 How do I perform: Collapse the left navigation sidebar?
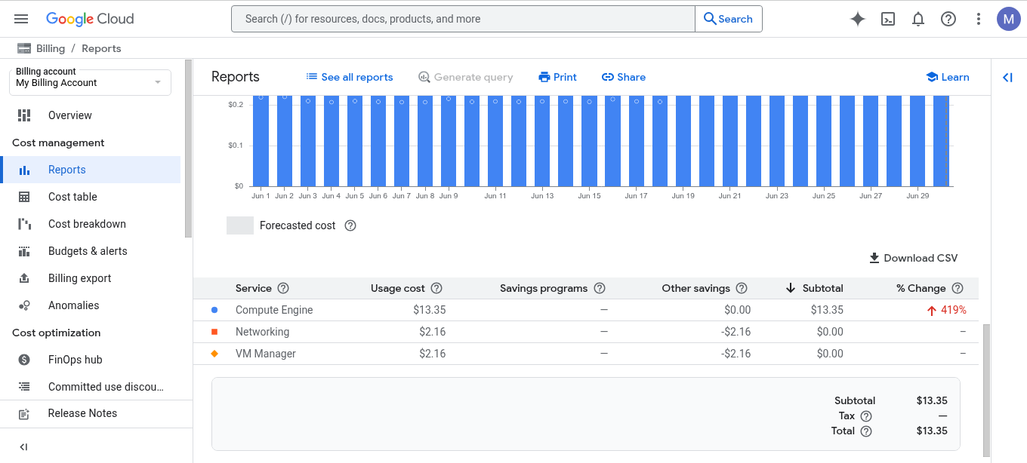(23, 446)
